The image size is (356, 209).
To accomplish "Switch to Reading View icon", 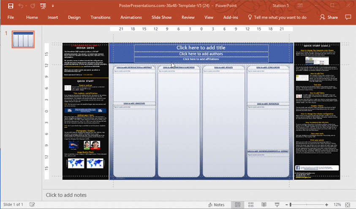I will pos(264,205).
